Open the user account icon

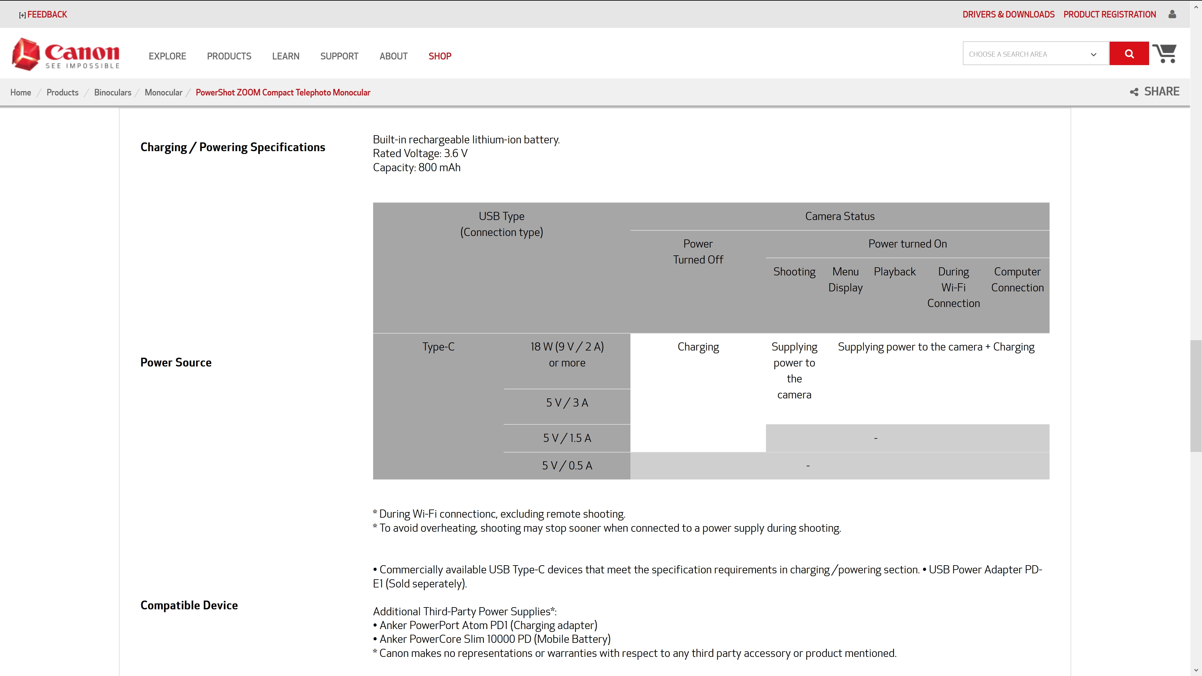1172,14
